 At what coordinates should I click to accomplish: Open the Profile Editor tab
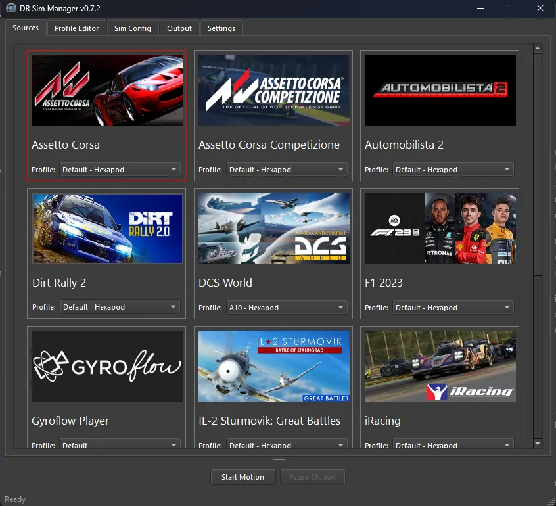pos(77,28)
